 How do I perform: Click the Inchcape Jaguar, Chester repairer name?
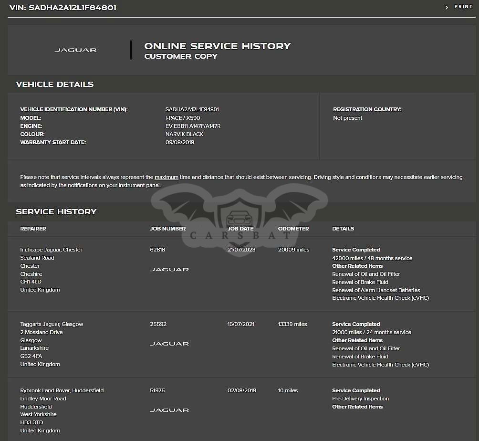pos(51,250)
